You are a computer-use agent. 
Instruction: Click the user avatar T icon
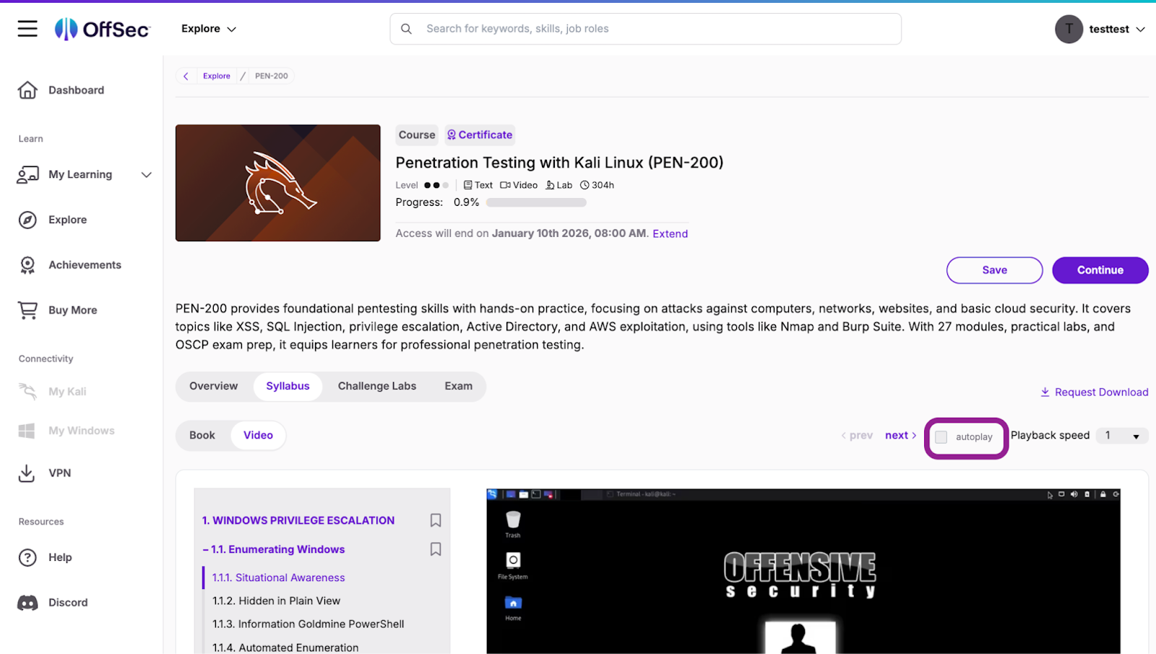1069,29
